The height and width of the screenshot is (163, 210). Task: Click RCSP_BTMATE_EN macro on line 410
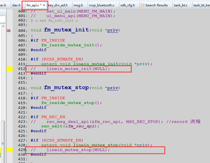pyautogui.click(x=62, y=59)
